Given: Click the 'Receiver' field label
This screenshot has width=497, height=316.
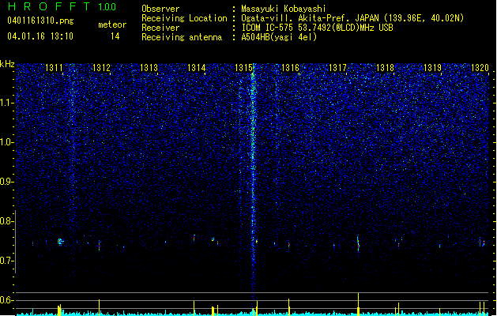Looking at the screenshot, I should [160, 28].
